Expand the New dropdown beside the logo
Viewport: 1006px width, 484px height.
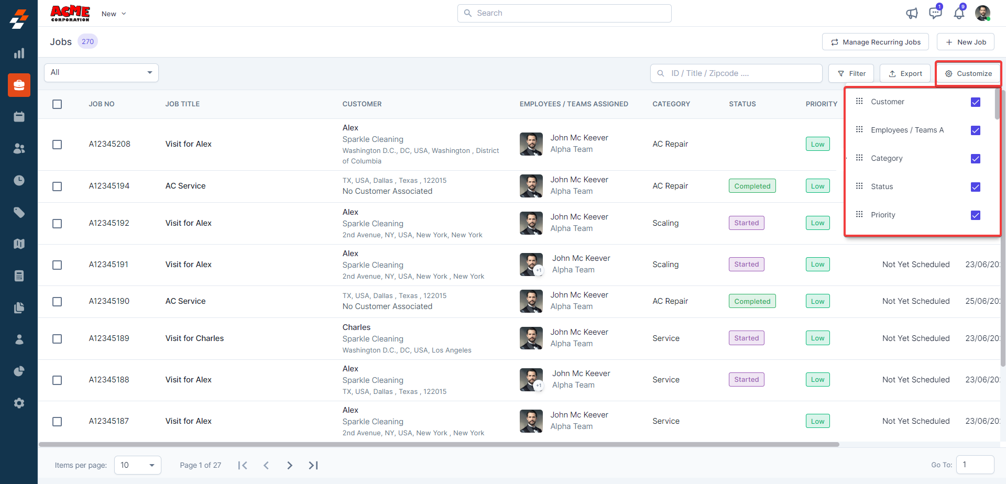pyautogui.click(x=114, y=14)
